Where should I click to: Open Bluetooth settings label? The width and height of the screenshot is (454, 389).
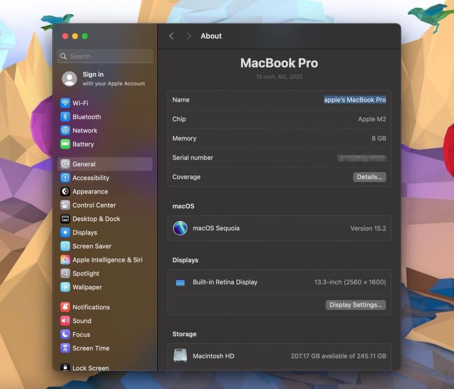pyautogui.click(x=87, y=117)
